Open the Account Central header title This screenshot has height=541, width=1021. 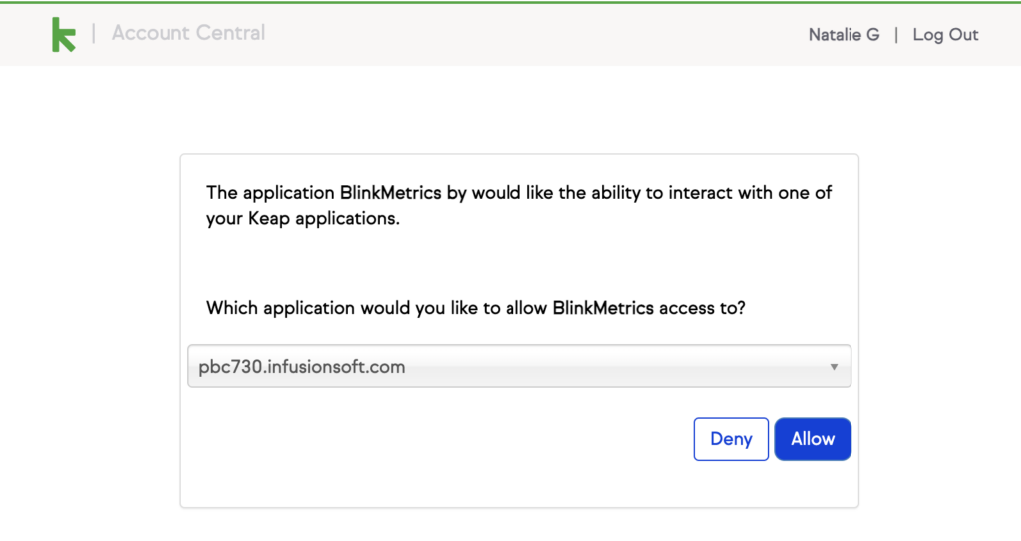pyautogui.click(x=188, y=33)
